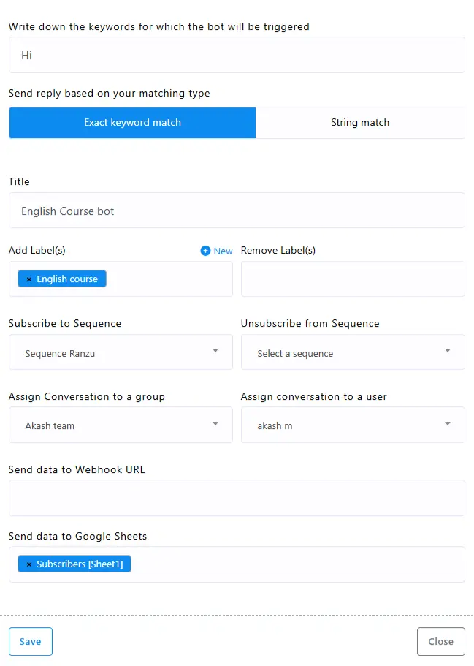474x666 pixels.
Task: Open Subscribe to Sequence dropdown
Action: 121,352
